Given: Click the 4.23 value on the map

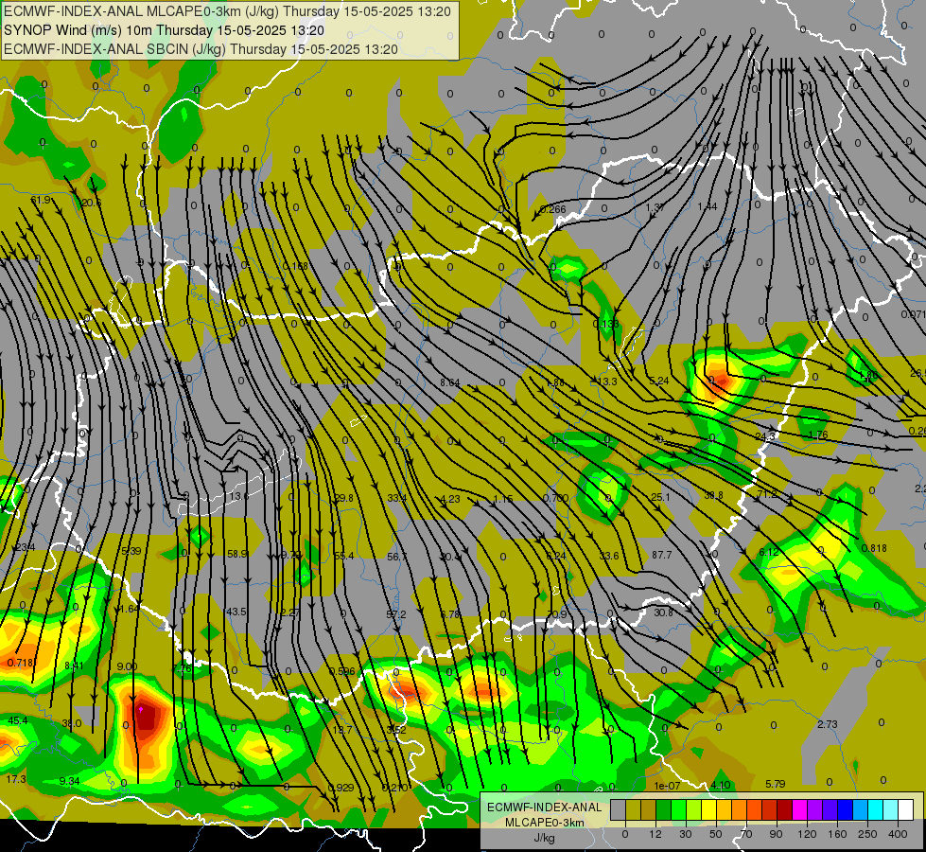Looking at the screenshot, I should (450, 499).
